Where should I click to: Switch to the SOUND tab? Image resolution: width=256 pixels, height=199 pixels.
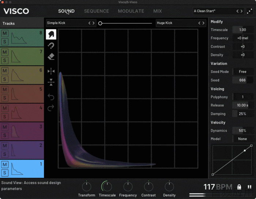coord(66,11)
